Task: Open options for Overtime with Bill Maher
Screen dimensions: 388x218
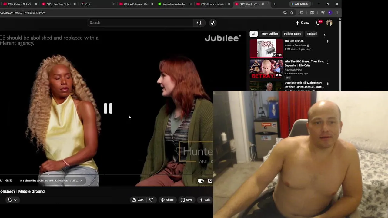Action: (328, 83)
